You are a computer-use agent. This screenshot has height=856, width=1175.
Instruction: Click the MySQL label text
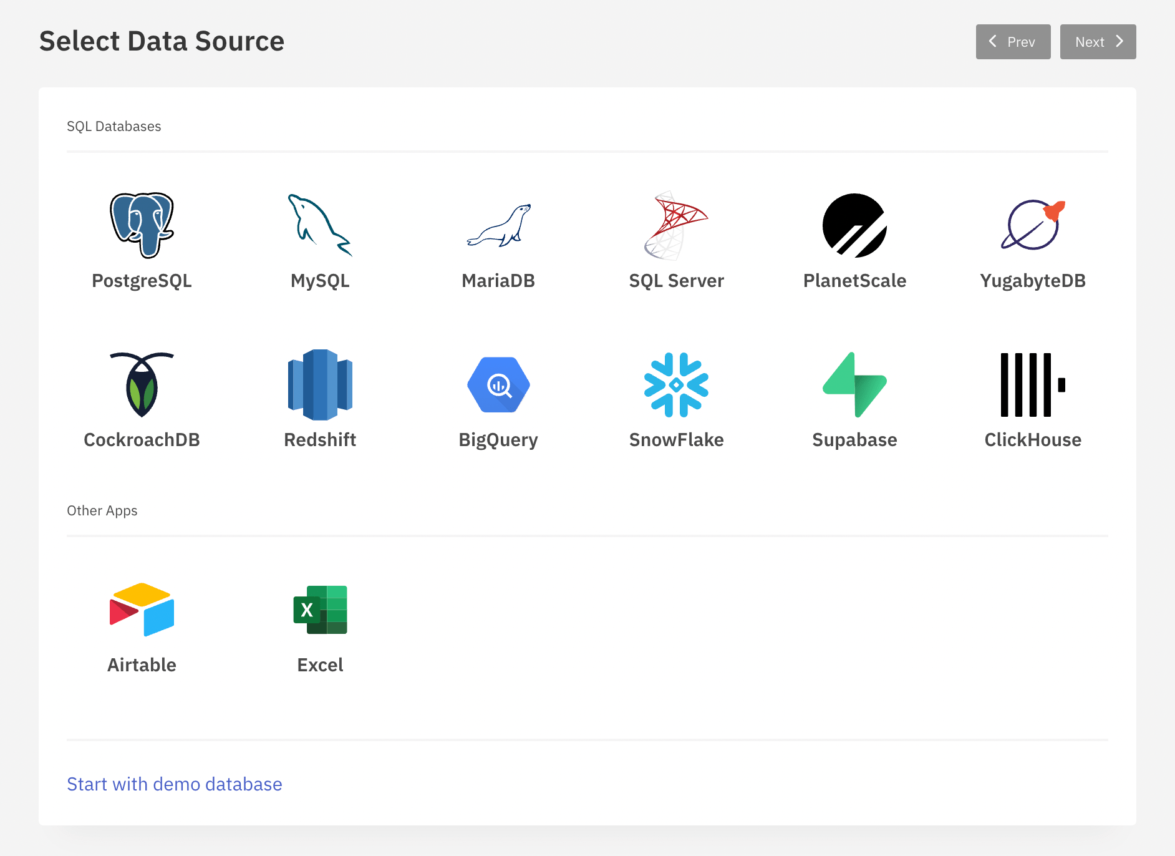320,281
